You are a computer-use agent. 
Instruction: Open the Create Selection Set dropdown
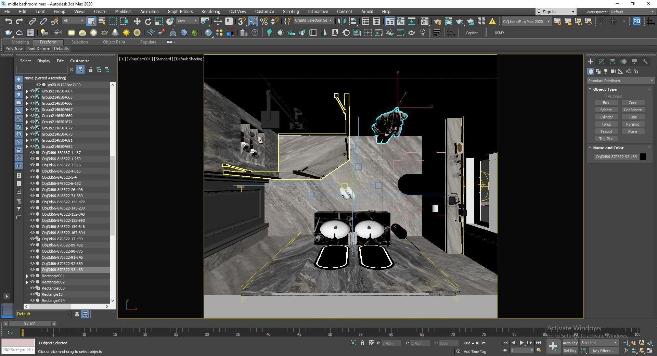coord(313,21)
